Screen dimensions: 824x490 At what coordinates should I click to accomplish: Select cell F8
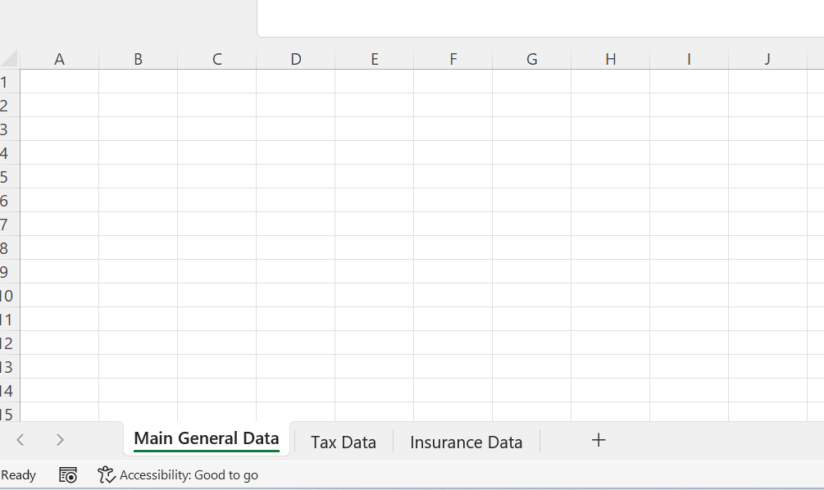click(x=453, y=247)
